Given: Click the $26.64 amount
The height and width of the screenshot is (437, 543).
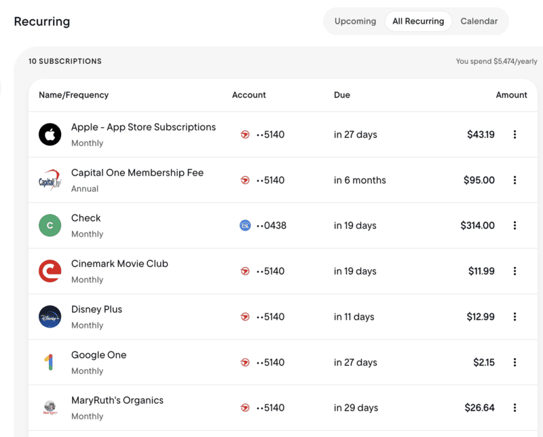Looking at the screenshot, I should (479, 408).
